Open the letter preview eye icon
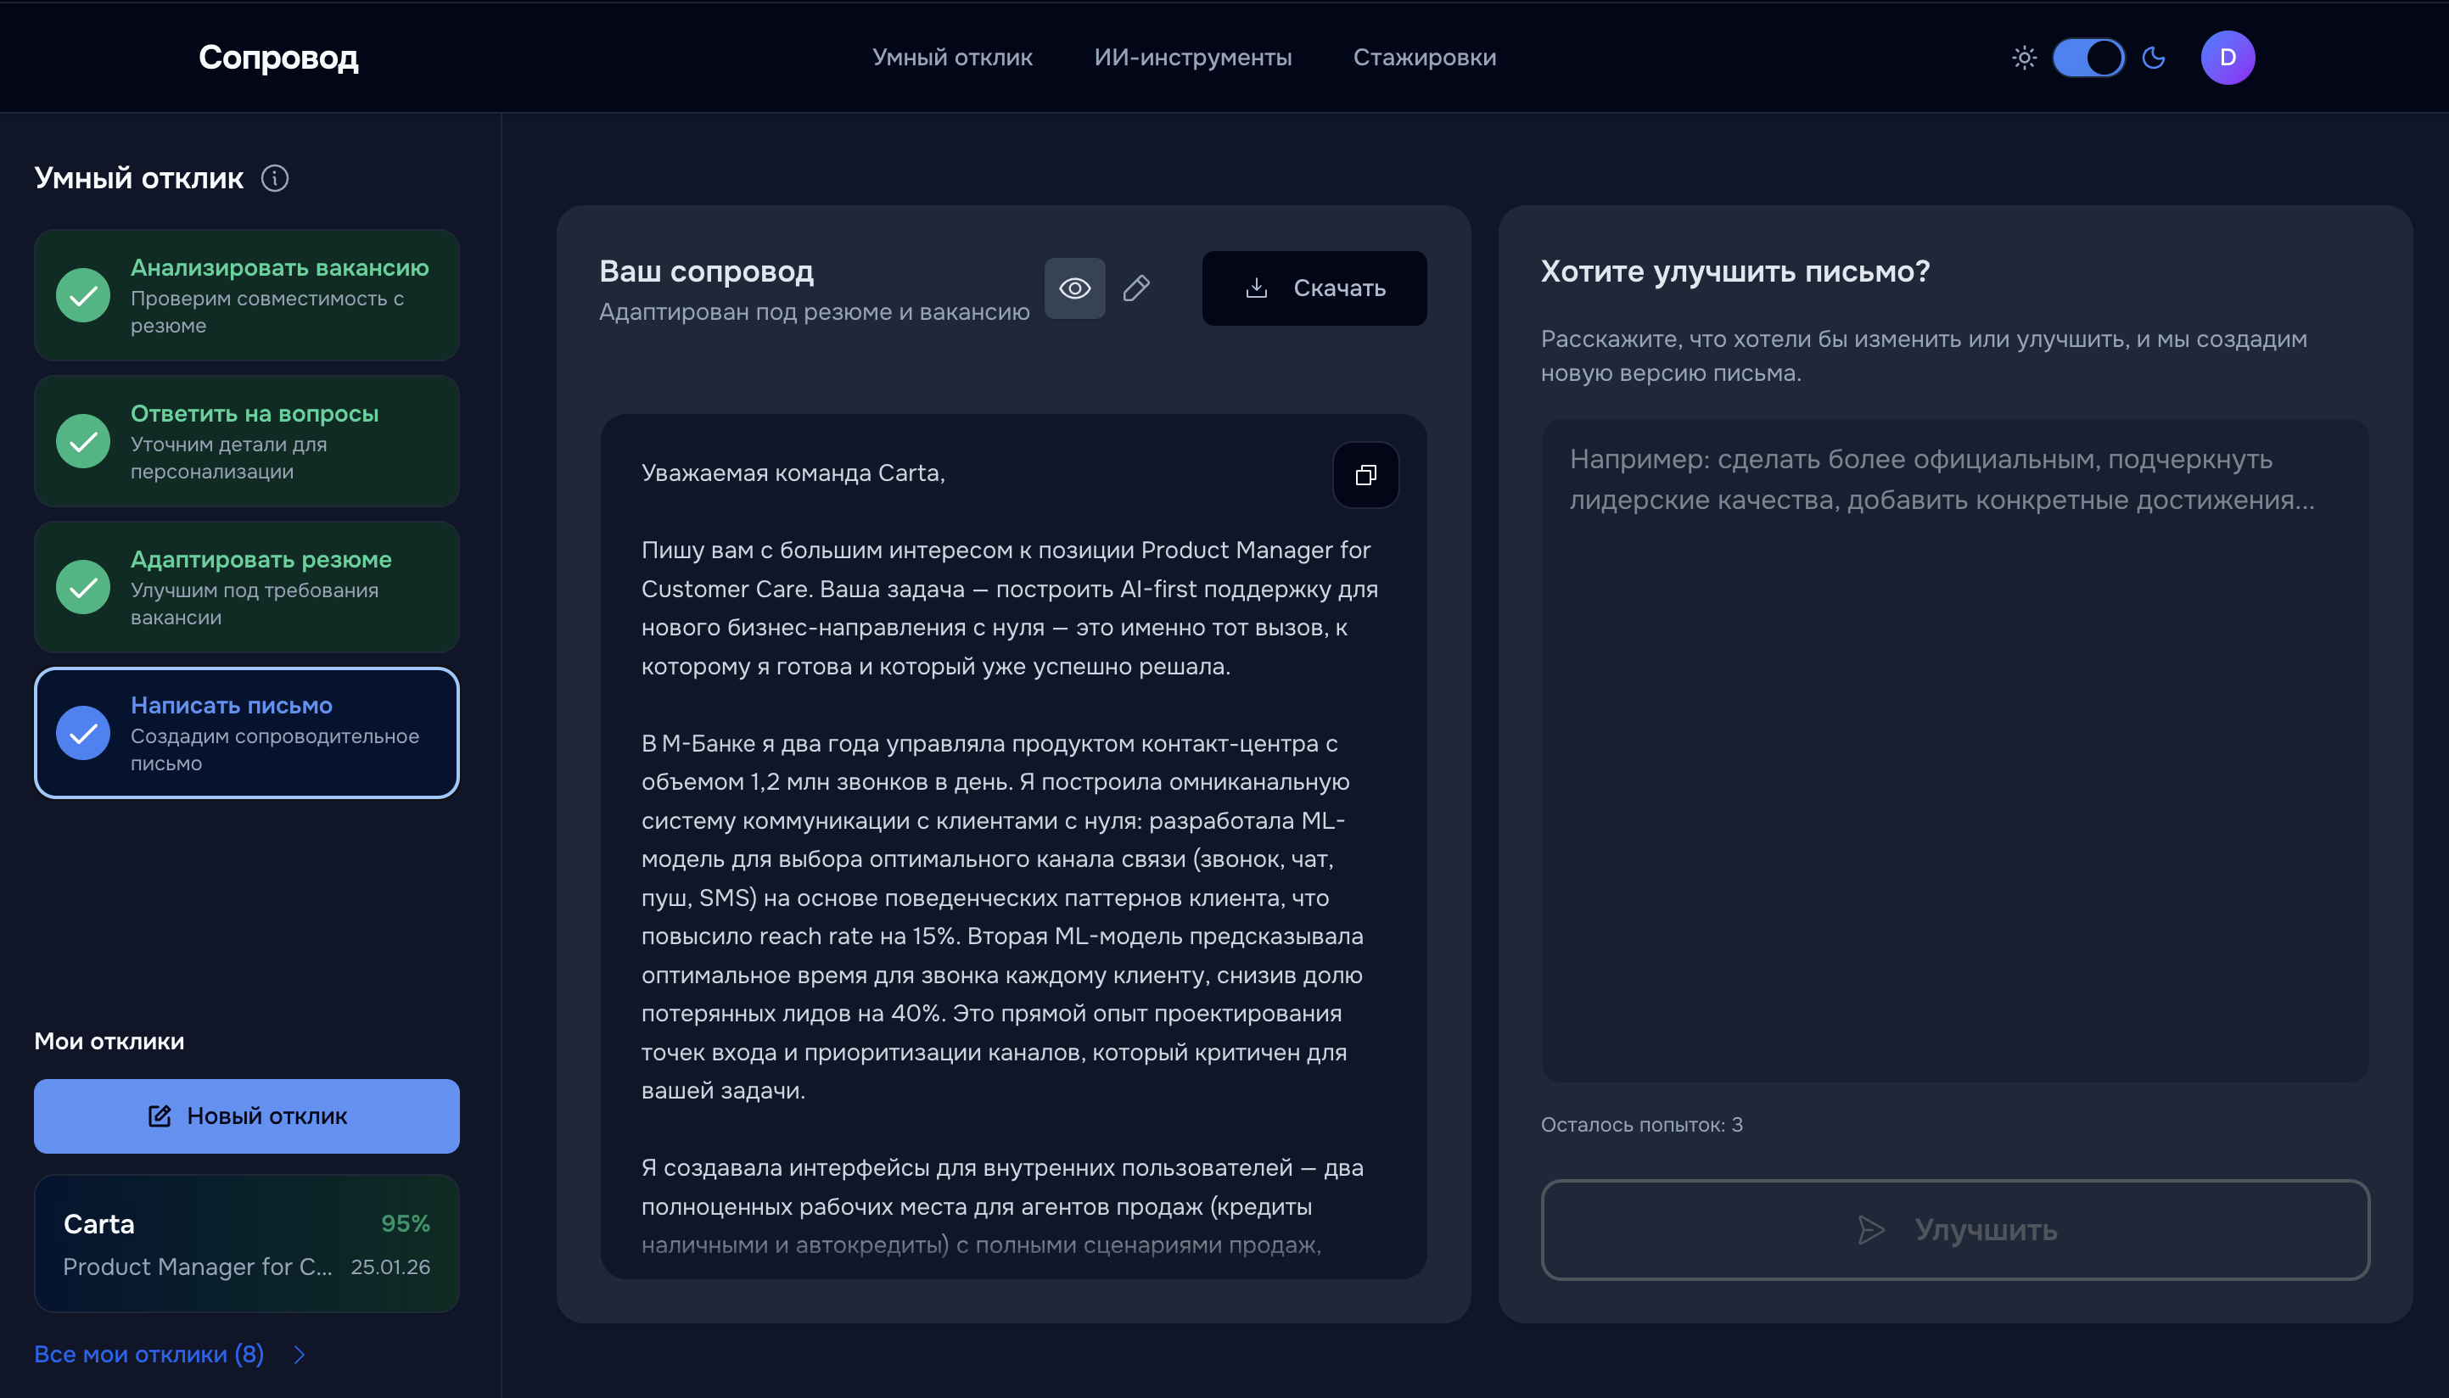 click(x=1073, y=288)
